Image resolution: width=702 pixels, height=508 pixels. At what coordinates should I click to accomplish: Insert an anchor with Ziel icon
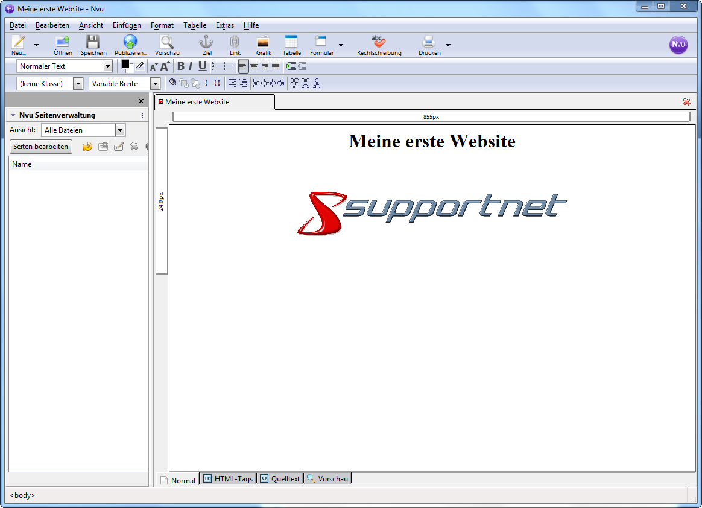coord(206,45)
